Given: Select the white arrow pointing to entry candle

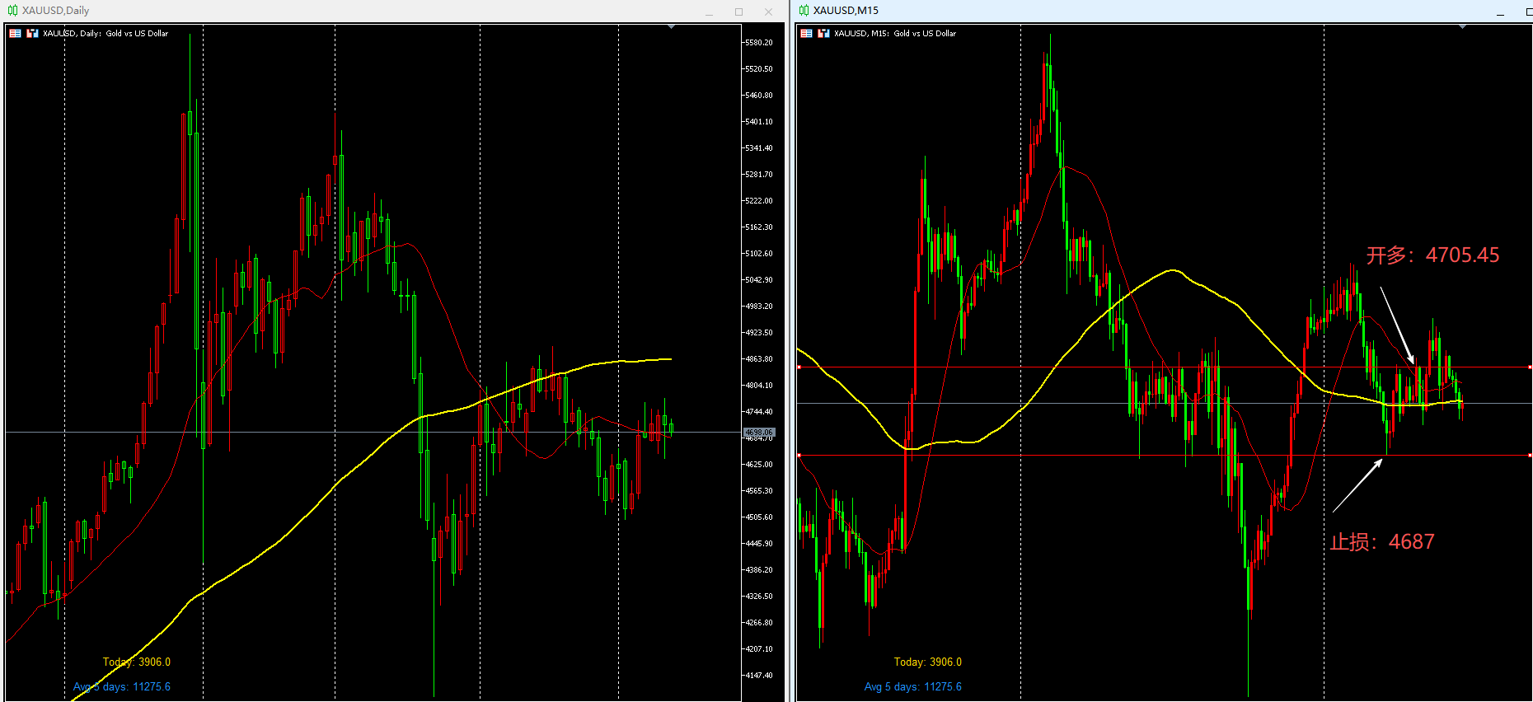Looking at the screenshot, I should click(x=1397, y=325).
